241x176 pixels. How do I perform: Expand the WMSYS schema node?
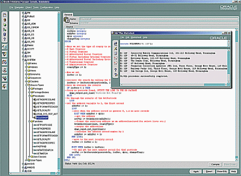23,167
